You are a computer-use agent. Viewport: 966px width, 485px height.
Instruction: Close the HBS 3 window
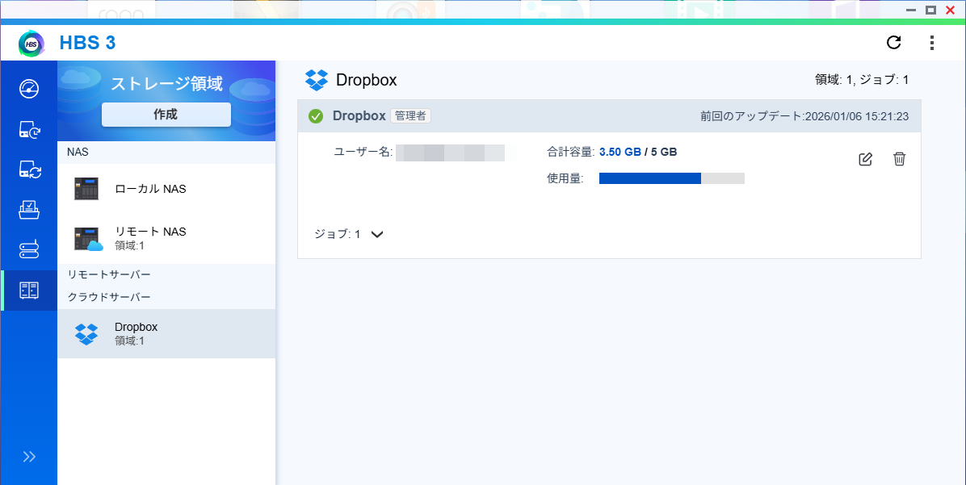[949, 9]
